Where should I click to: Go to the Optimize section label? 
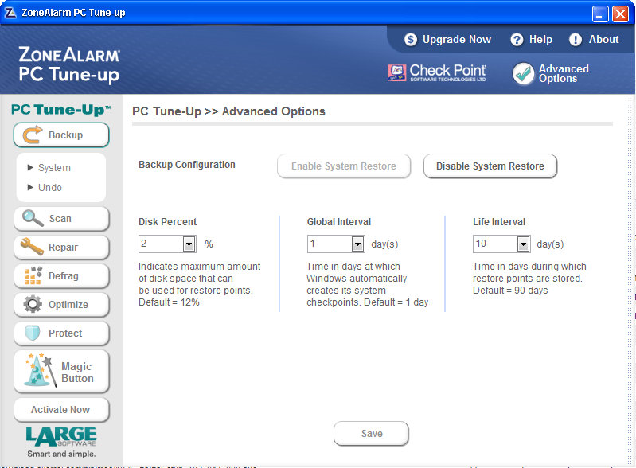coord(68,305)
